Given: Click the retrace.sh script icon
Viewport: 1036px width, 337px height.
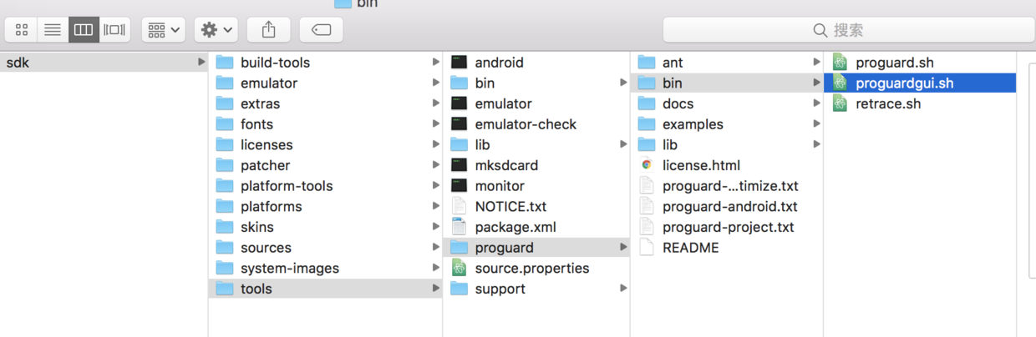Looking at the screenshot, I should (x=840, y=103).
